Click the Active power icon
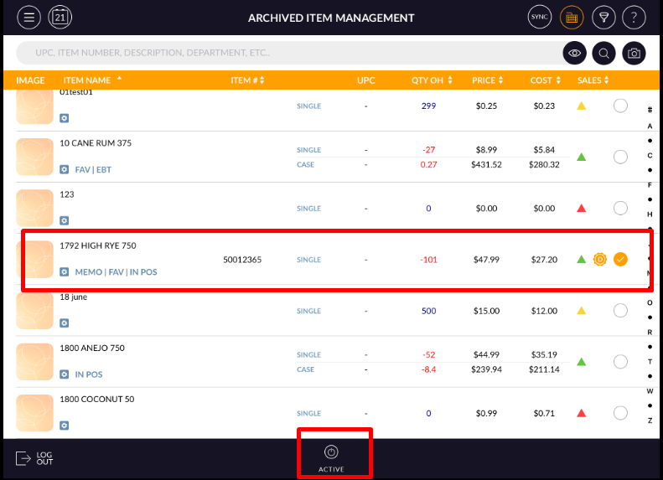Image resolution: width=663 pixels, height=480 pixels. [331, 451]
